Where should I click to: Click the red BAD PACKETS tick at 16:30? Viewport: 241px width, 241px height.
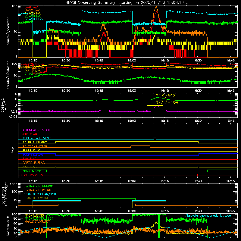(x=198, y=175)
